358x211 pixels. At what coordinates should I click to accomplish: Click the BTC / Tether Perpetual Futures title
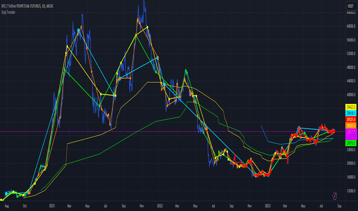coord(27,6)
